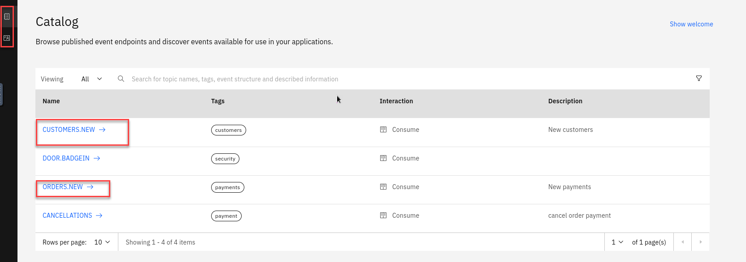746x262 pixels.
Task: Click the security tag
Action: [225, 159]
